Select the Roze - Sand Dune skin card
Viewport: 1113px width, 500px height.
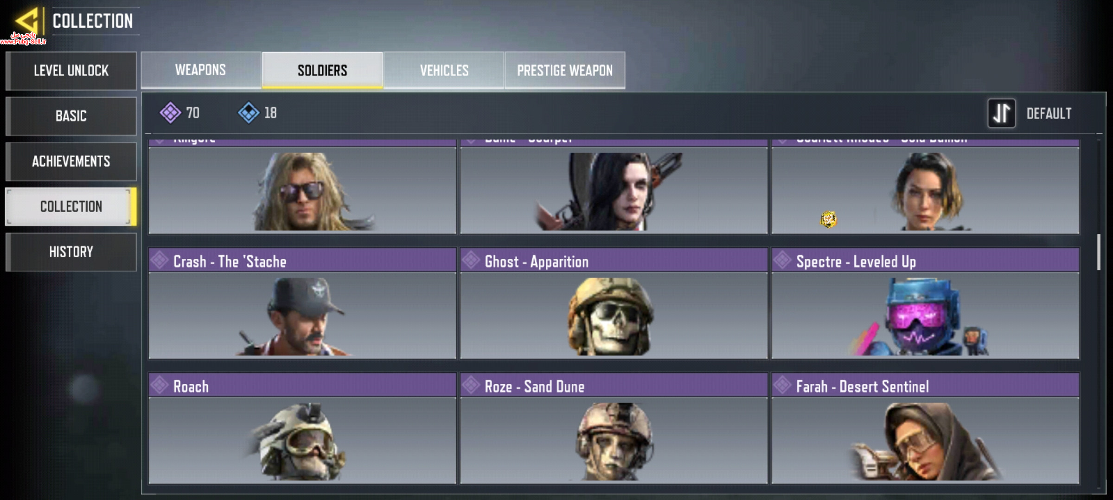point(614,428)
